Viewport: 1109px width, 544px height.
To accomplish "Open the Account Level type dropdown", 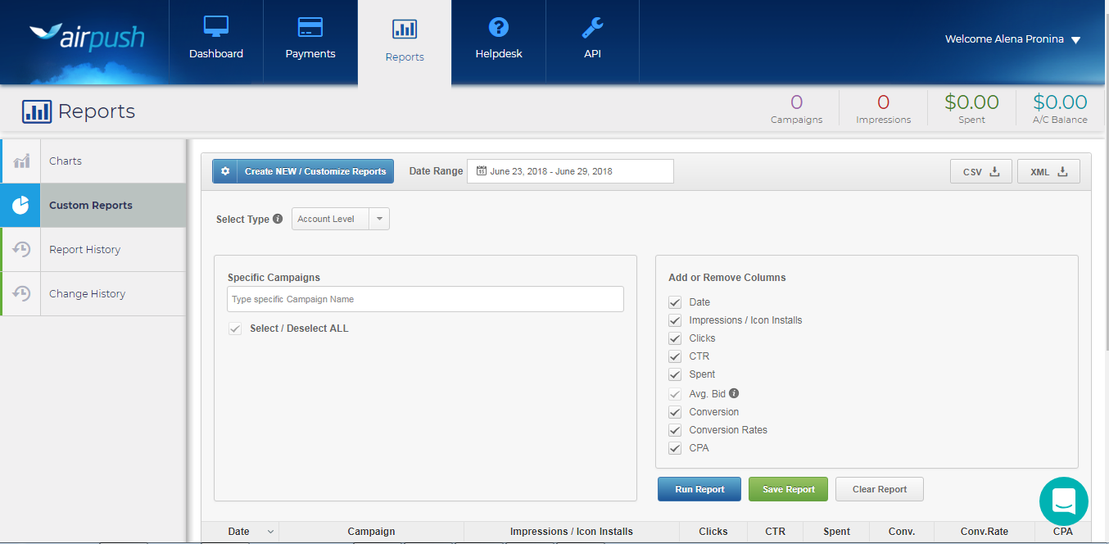I will (x=341, y=219).
